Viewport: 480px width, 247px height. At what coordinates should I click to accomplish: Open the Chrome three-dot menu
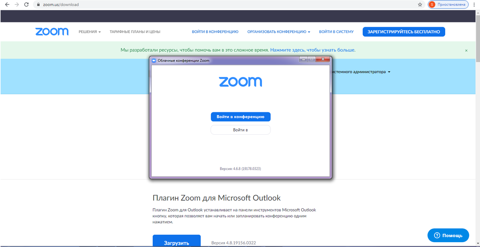474,5
